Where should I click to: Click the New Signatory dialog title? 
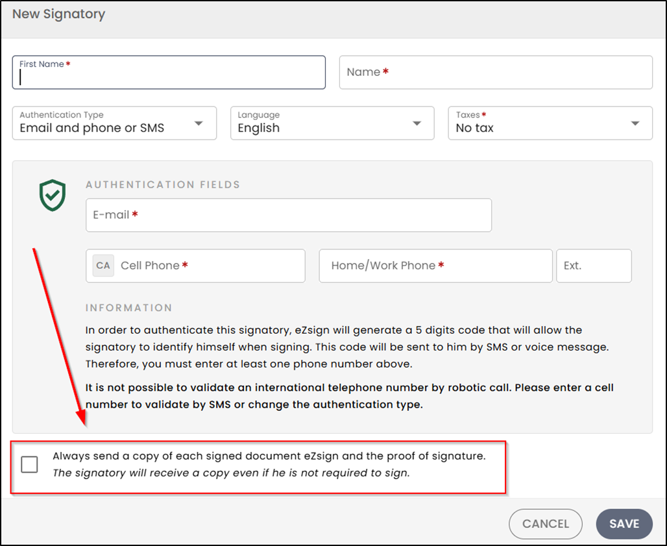[58, 14]
